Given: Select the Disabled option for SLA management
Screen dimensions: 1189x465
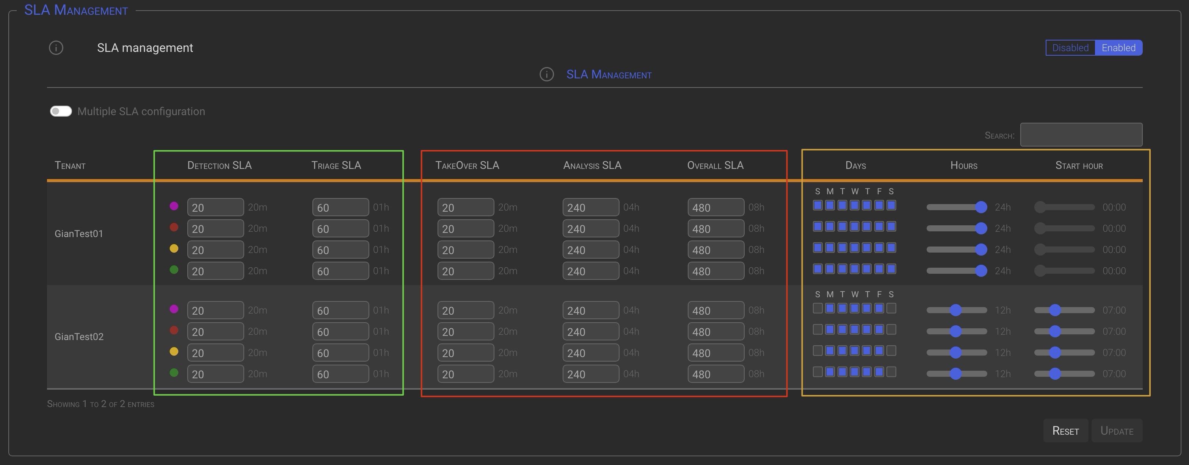Looking at the screenshot, I should tap(1070, 47).
